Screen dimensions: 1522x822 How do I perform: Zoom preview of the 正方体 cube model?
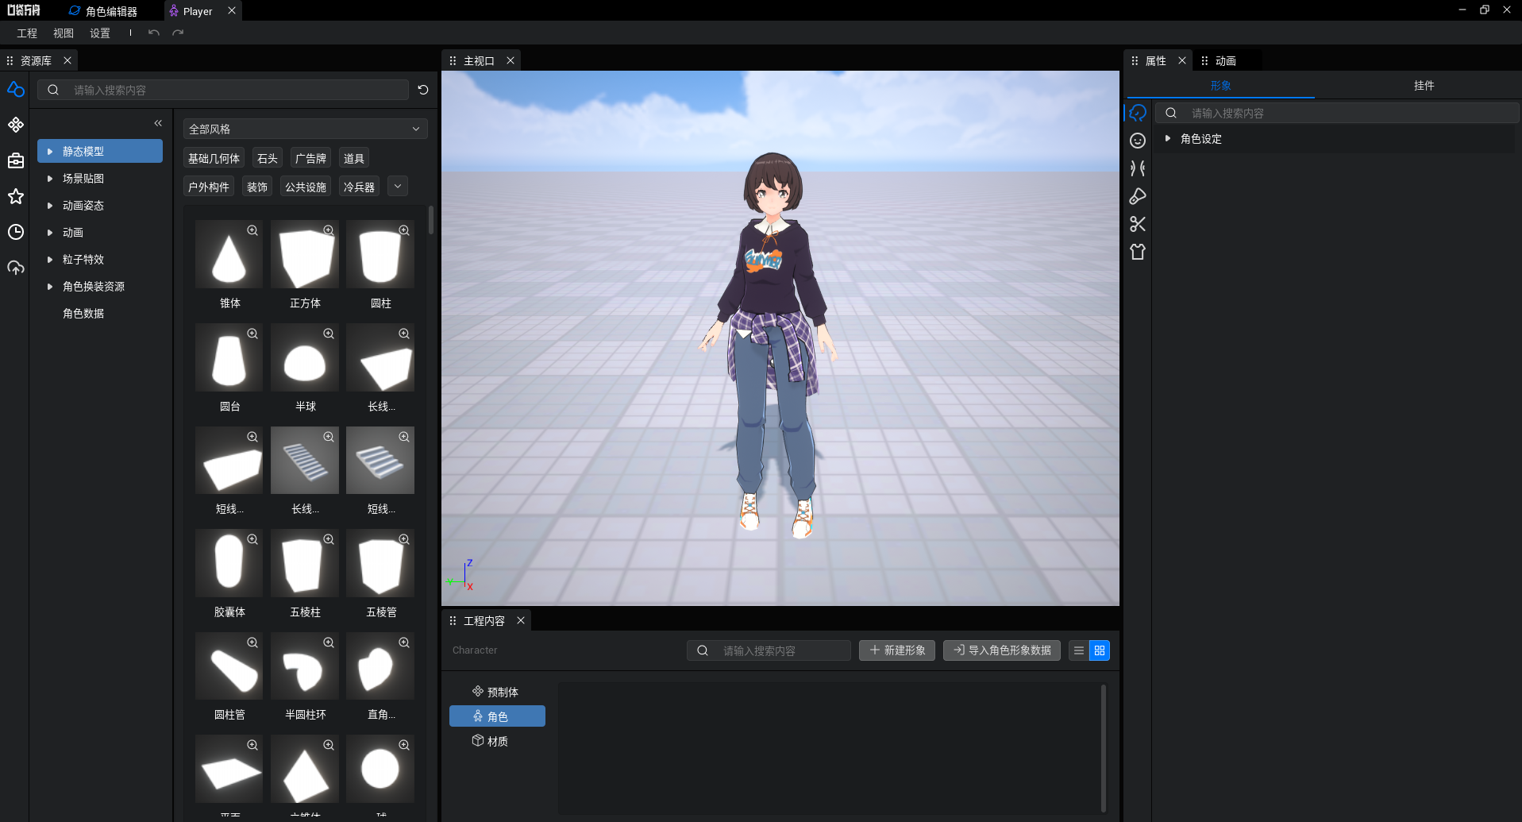tap(329, 230)
